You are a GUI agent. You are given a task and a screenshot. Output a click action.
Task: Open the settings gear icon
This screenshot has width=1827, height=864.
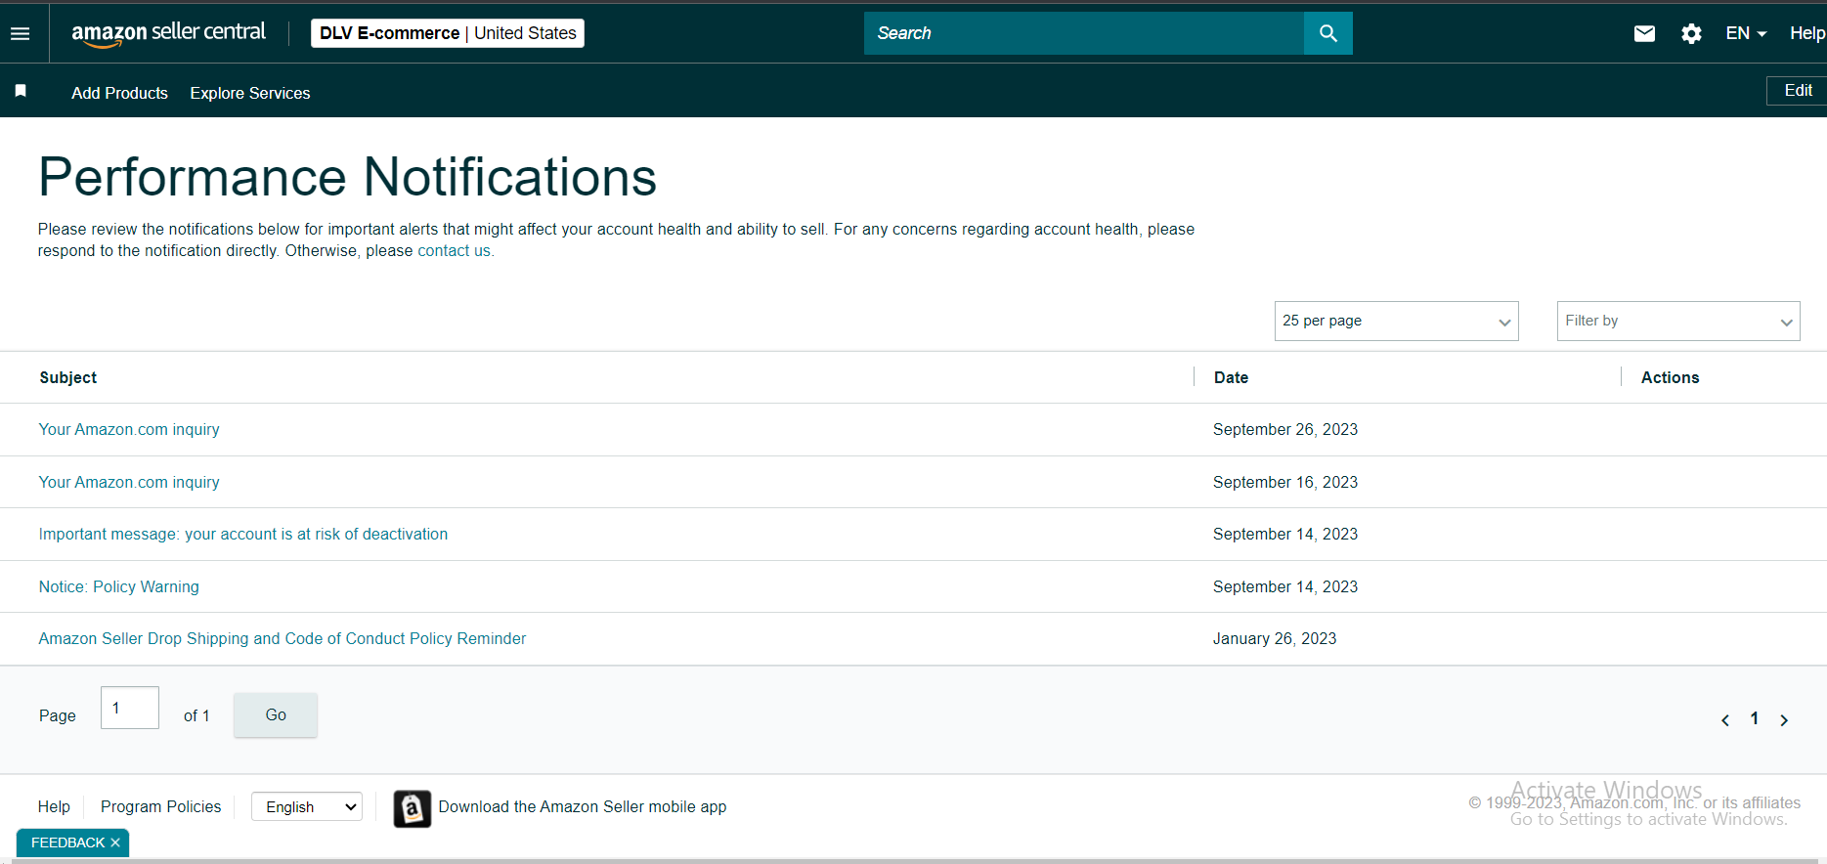[1691, 33]
